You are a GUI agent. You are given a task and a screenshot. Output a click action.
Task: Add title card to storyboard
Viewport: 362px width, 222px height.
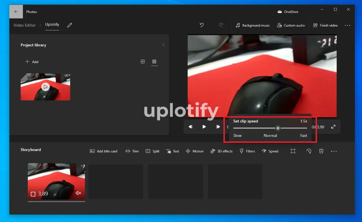104,151
